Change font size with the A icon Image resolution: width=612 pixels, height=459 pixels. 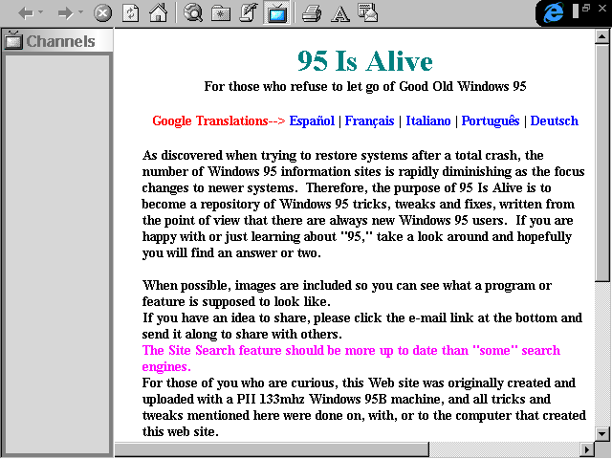click(340, 14)
